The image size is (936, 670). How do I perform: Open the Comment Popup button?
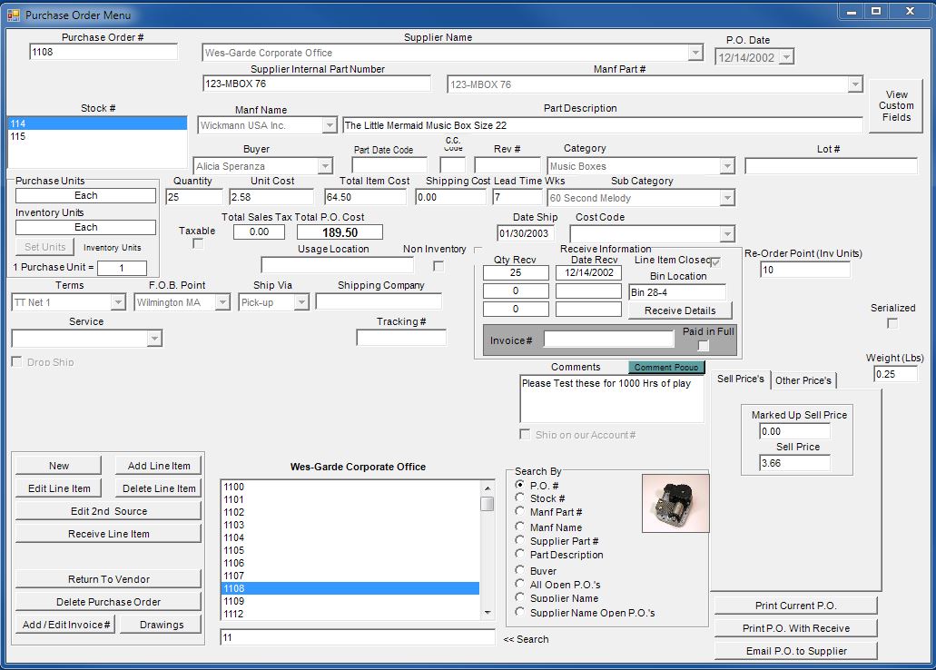[x=666, y=368]
